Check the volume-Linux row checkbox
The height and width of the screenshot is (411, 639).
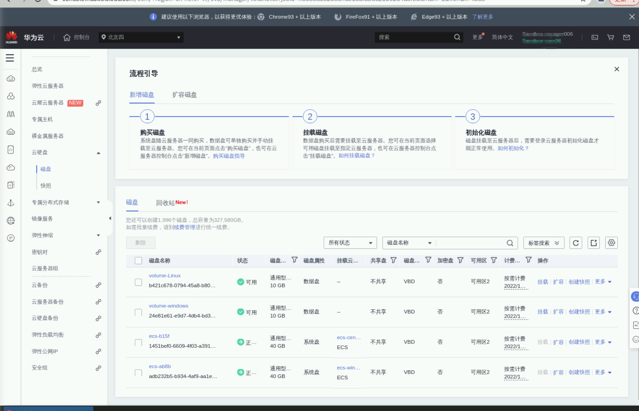[138, 282]
